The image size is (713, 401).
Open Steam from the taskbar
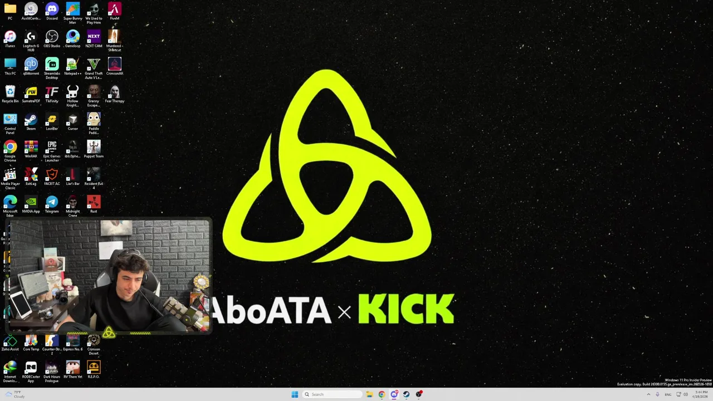point(407,394)
